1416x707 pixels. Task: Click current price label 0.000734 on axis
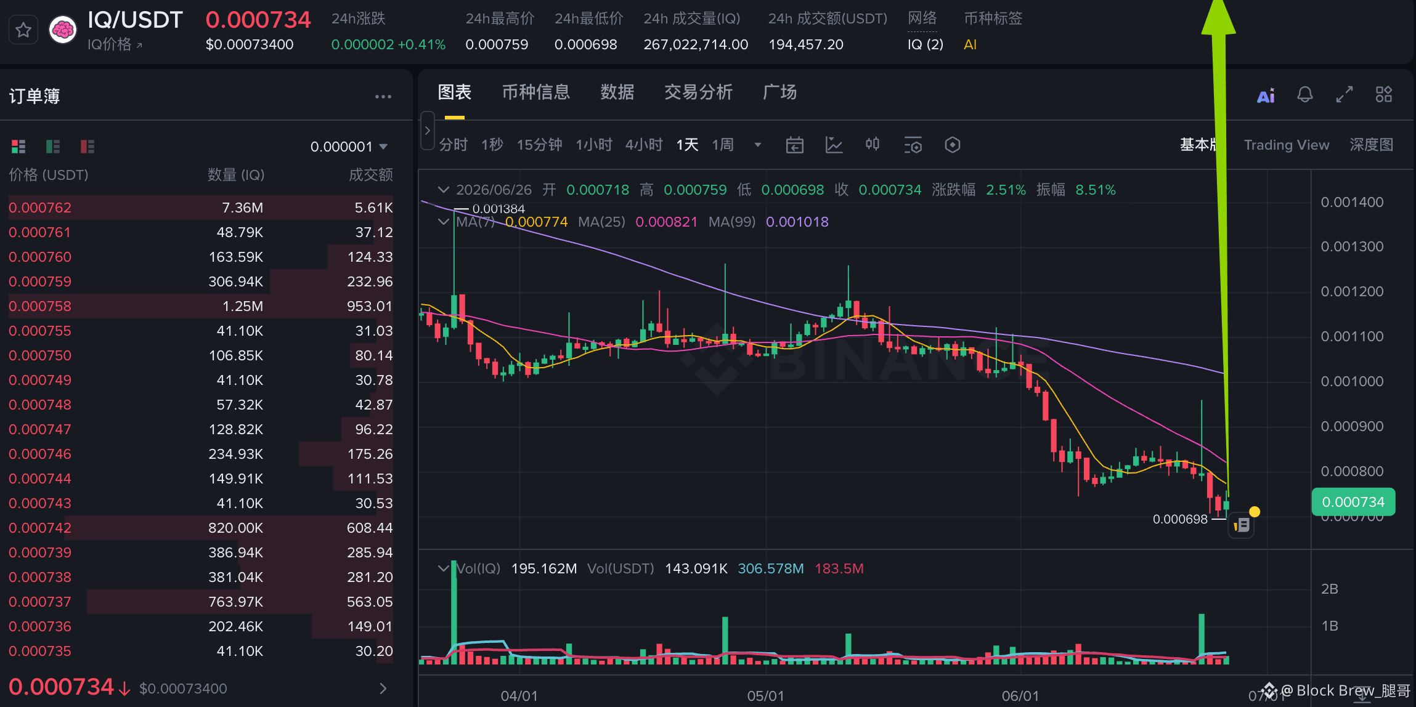point(1353,502)
